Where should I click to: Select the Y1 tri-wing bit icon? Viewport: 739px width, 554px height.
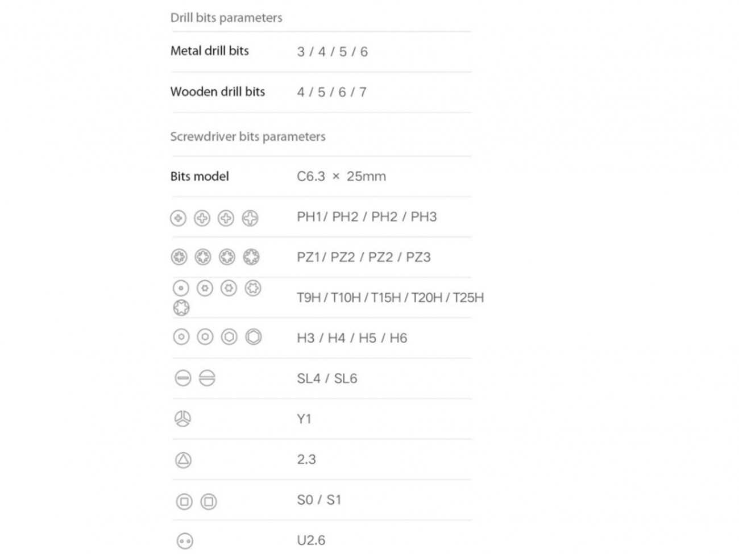click(182, 419)
